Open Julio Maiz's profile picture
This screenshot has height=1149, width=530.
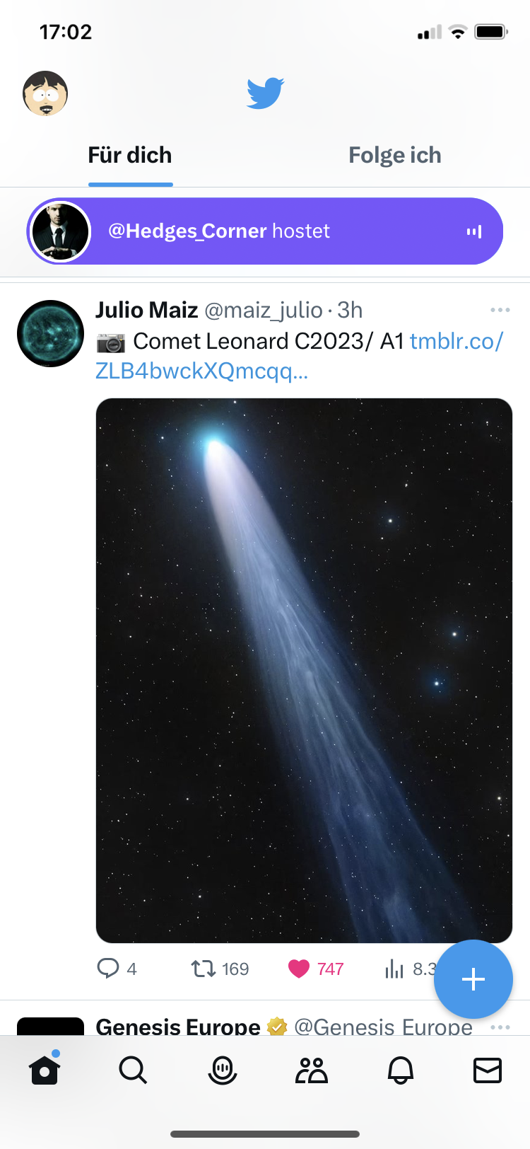50,334
